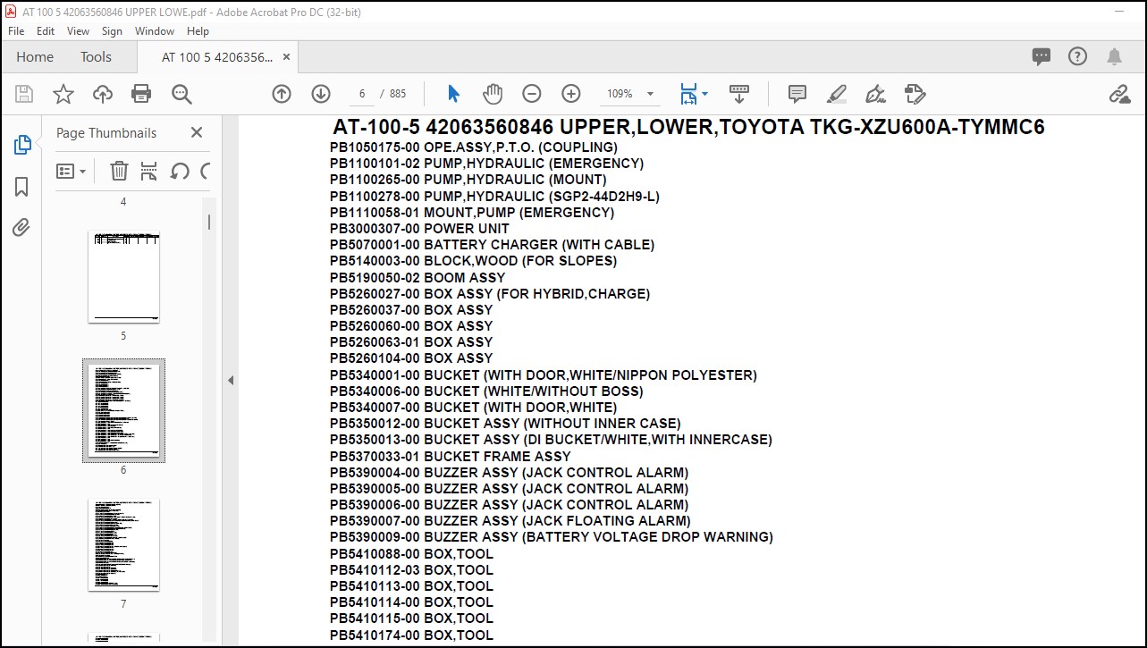This screenshot has height=648, width=1147.
Task: Click the line PB5070001-00 BATTERY CHARGER
Action: [x=492, y=245]
